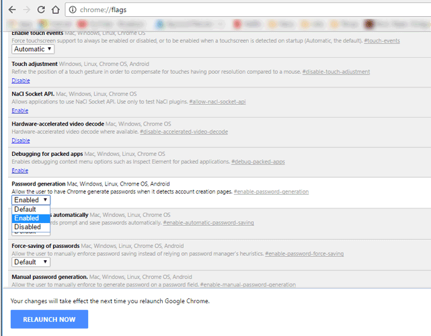431x336 pixels.
Task: Open the touch events Automatic dropdown
Action: pyautogui.click(x=33, y=49)
